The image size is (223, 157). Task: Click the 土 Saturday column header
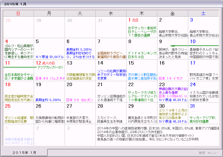tap(203, 13)
